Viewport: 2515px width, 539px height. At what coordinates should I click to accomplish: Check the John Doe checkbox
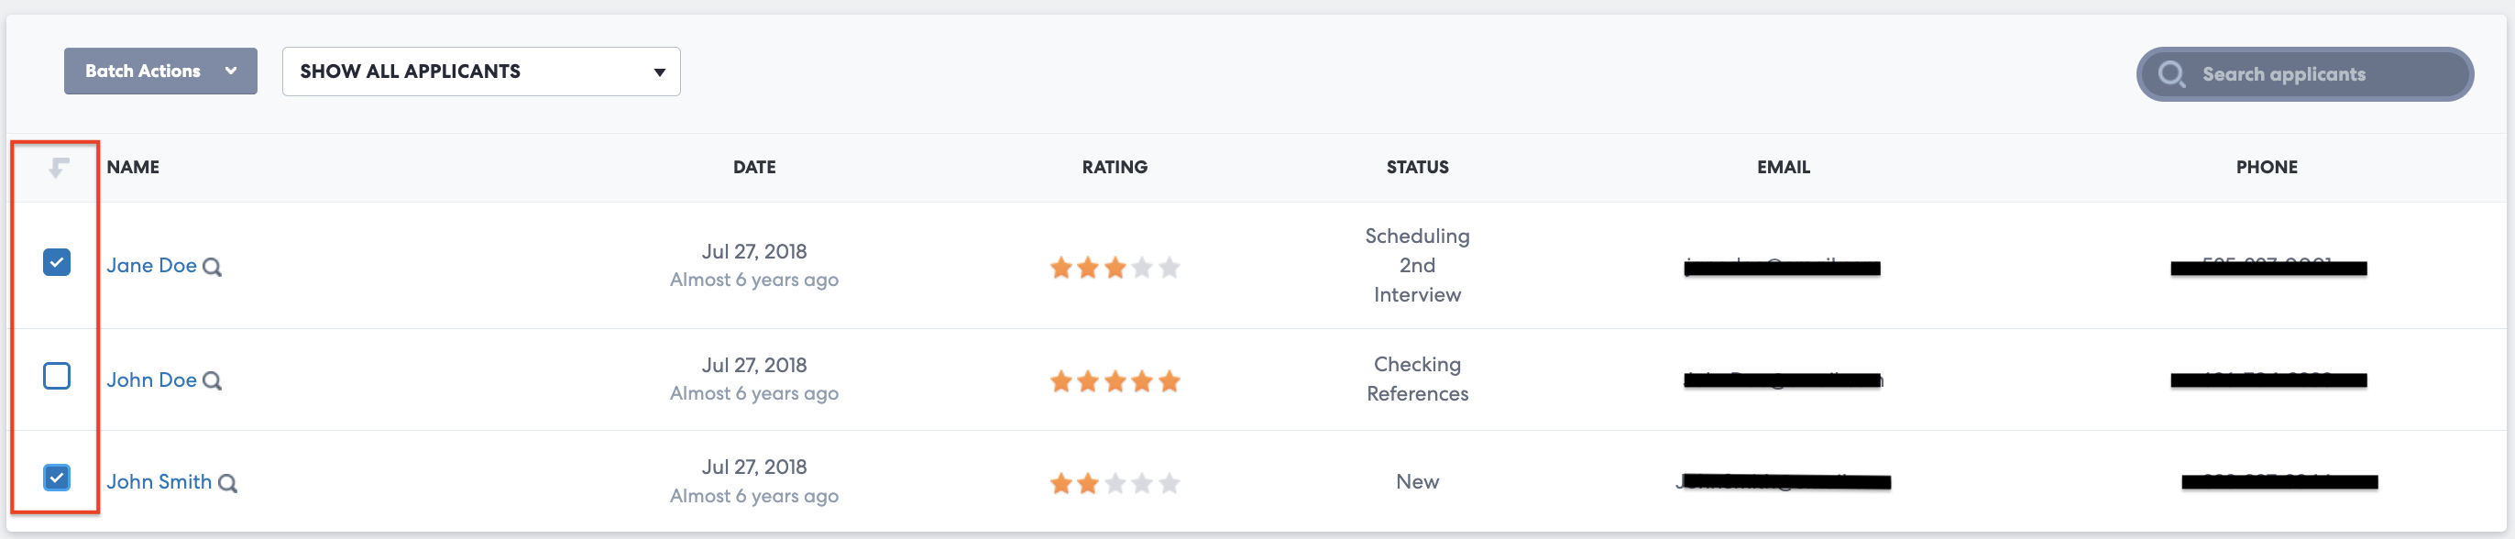[57, 376]
